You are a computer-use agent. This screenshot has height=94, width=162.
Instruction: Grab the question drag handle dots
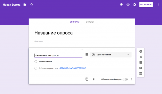click(x=82, y=49)
